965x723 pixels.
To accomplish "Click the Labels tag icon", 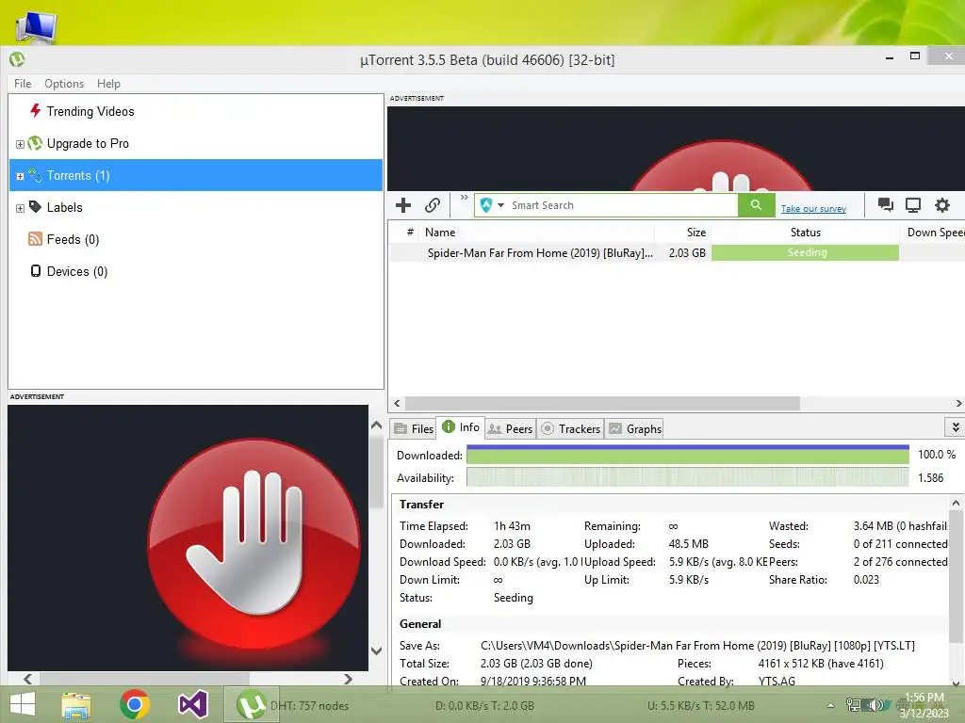I will [35, 206].
